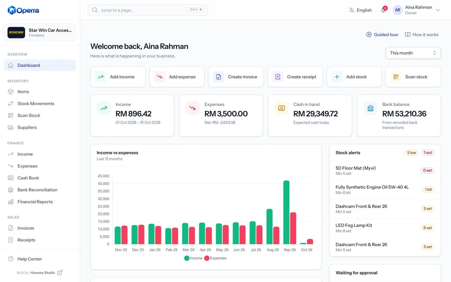Click the Scan stock QR icon
Screen dimensions: 451x282
click(396, 77)
